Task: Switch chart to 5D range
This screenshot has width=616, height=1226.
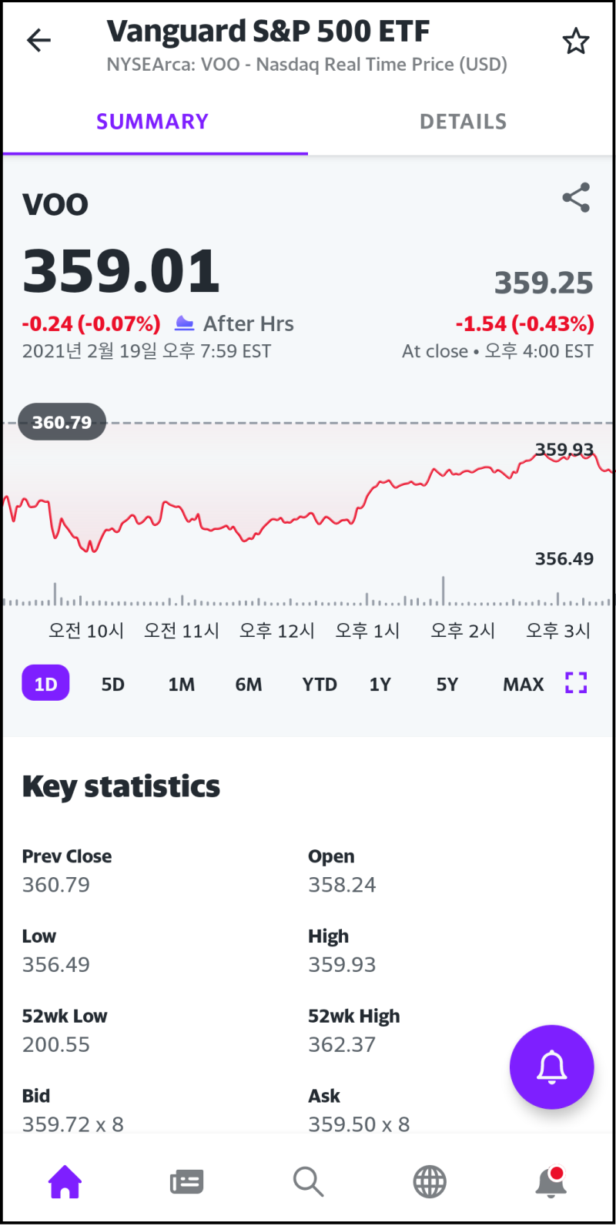Action: [113, 684]
